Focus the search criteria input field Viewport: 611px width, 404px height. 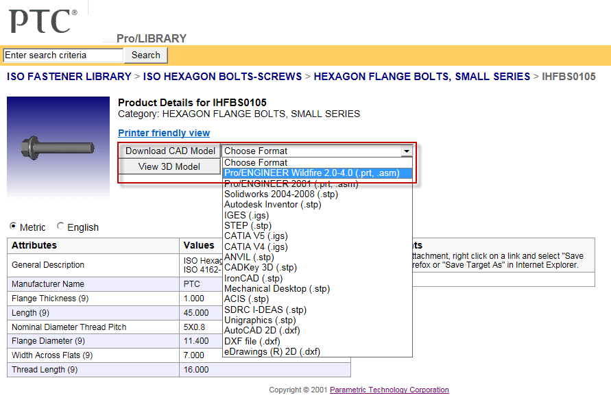click(63, 55)
